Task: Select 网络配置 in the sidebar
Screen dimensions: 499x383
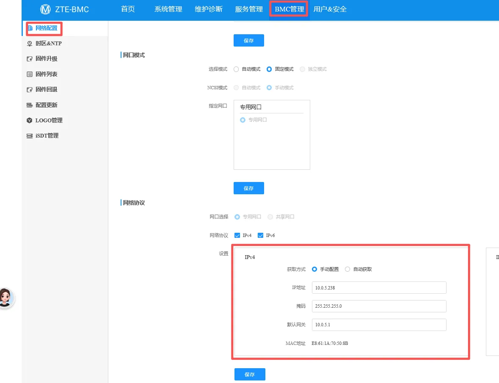Action: (47, 28)
